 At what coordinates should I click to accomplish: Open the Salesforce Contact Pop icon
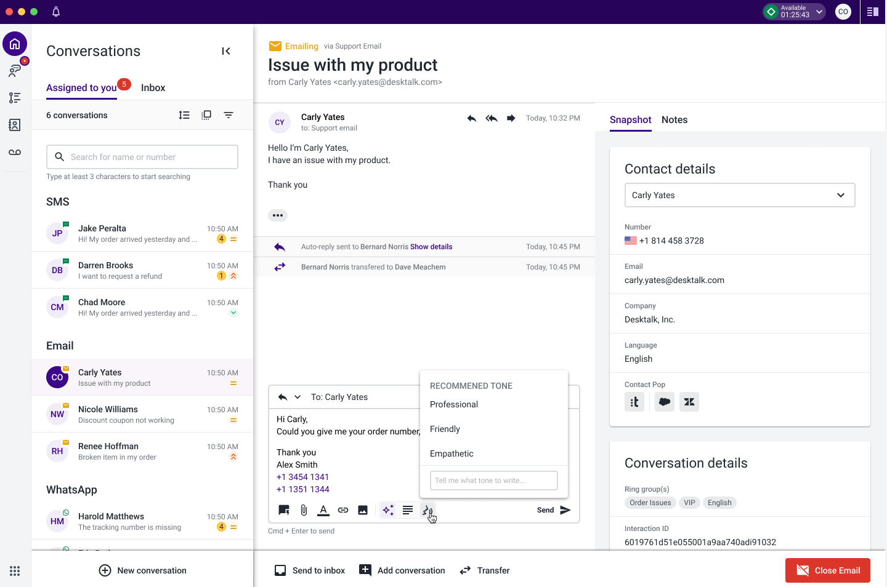[664, 401]
